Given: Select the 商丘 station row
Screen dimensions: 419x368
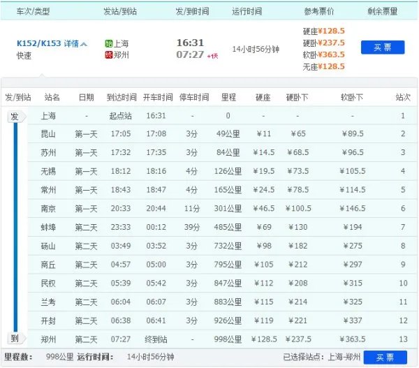Looking at the screenshot, I should tap(222, 265).
